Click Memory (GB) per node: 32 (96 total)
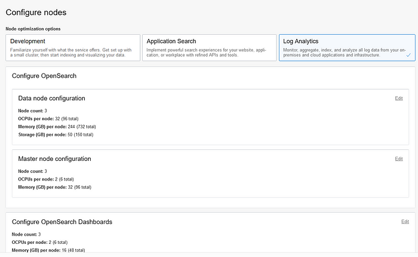418x257 pixels. tap(55, 187)
